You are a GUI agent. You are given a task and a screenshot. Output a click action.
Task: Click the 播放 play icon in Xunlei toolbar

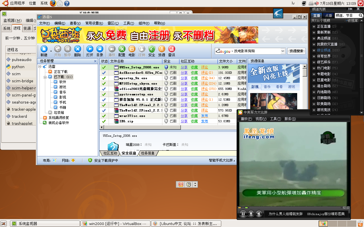pyautogui.click(x=112, y=49)
